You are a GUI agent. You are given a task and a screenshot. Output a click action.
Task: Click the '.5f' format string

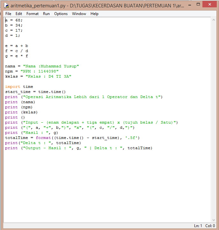point(131,138)
